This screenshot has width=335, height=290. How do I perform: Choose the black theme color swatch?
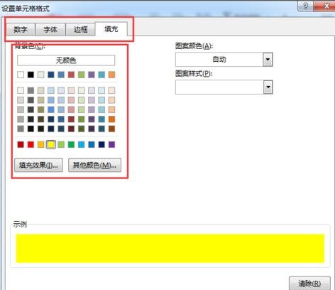click(x=31, y=75)
